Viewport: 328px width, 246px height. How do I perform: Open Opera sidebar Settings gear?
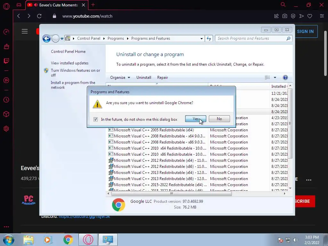[6, 129]
